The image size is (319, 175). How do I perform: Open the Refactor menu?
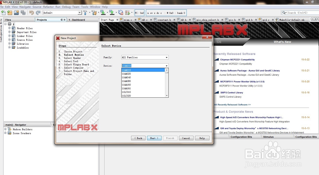point(48,7)
